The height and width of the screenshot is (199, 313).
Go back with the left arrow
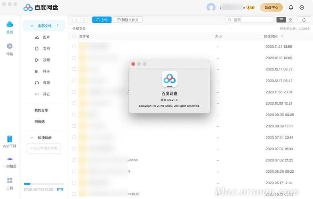76,20
